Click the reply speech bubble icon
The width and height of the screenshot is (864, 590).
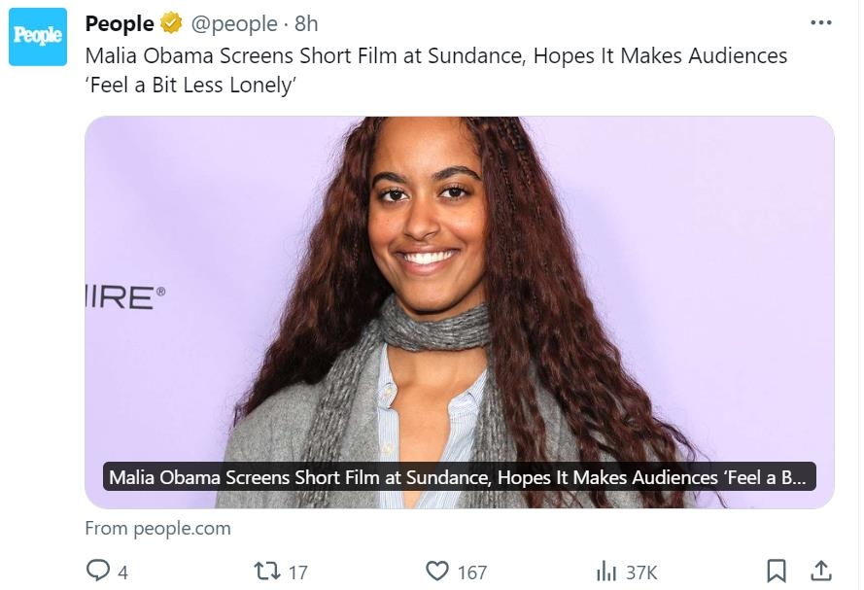click(98, 571)
